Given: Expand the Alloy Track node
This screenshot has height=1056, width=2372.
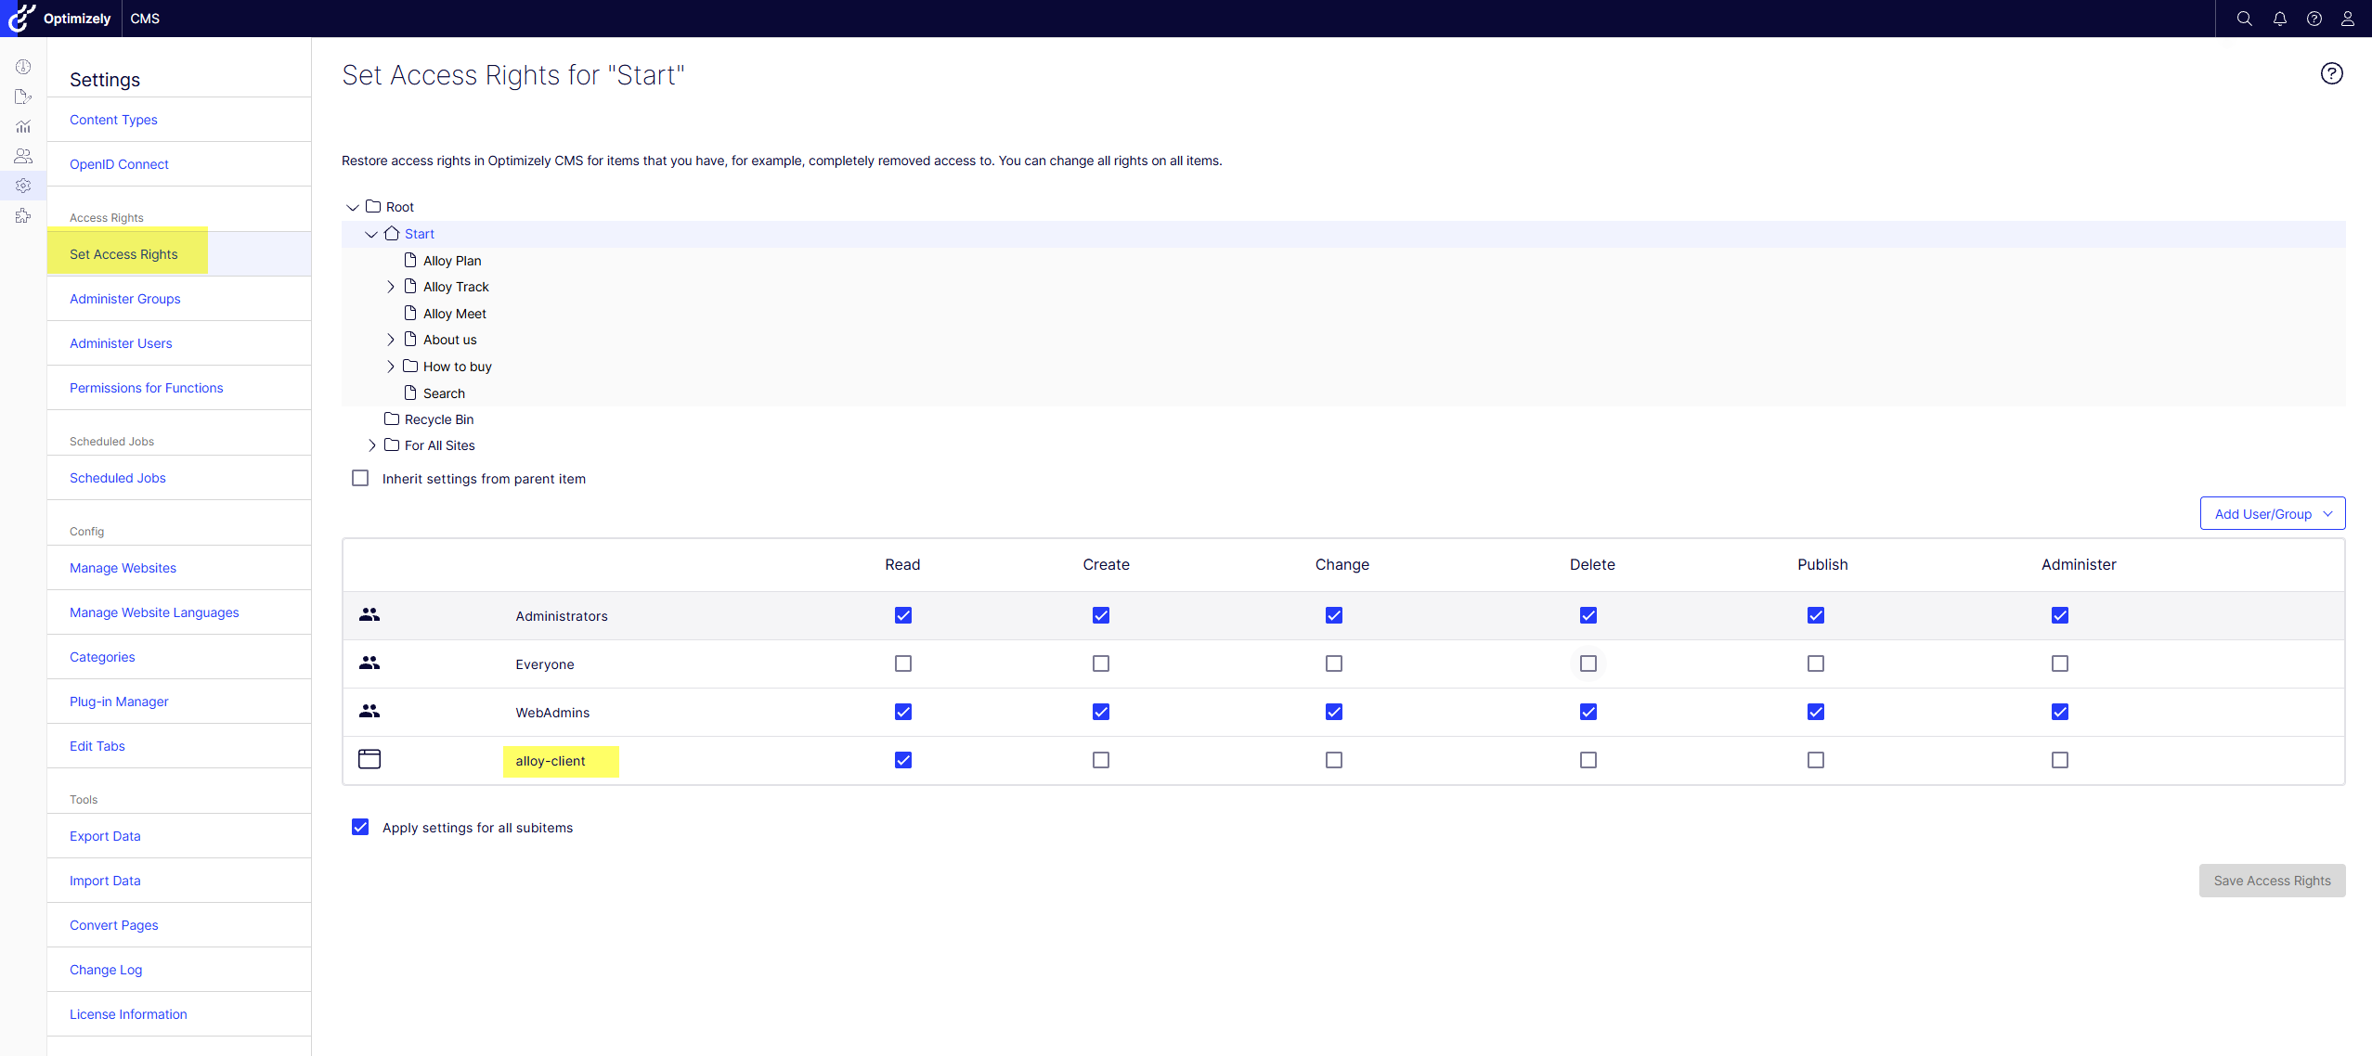Looking at the screenshot, I should (391, 287).
